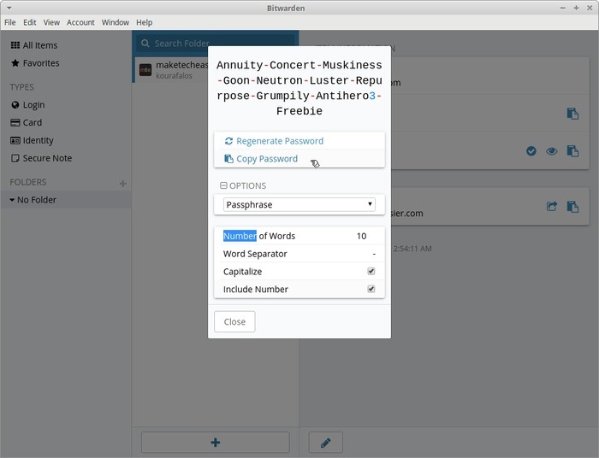The image size is (599, 458).
Task: Select Favorites in sidebar
Action: (x=35, y=63)
